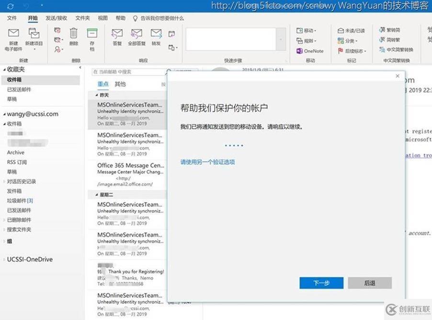Open the More respond actions dropdown icon
432x320 pixels.
pos(173,47)
